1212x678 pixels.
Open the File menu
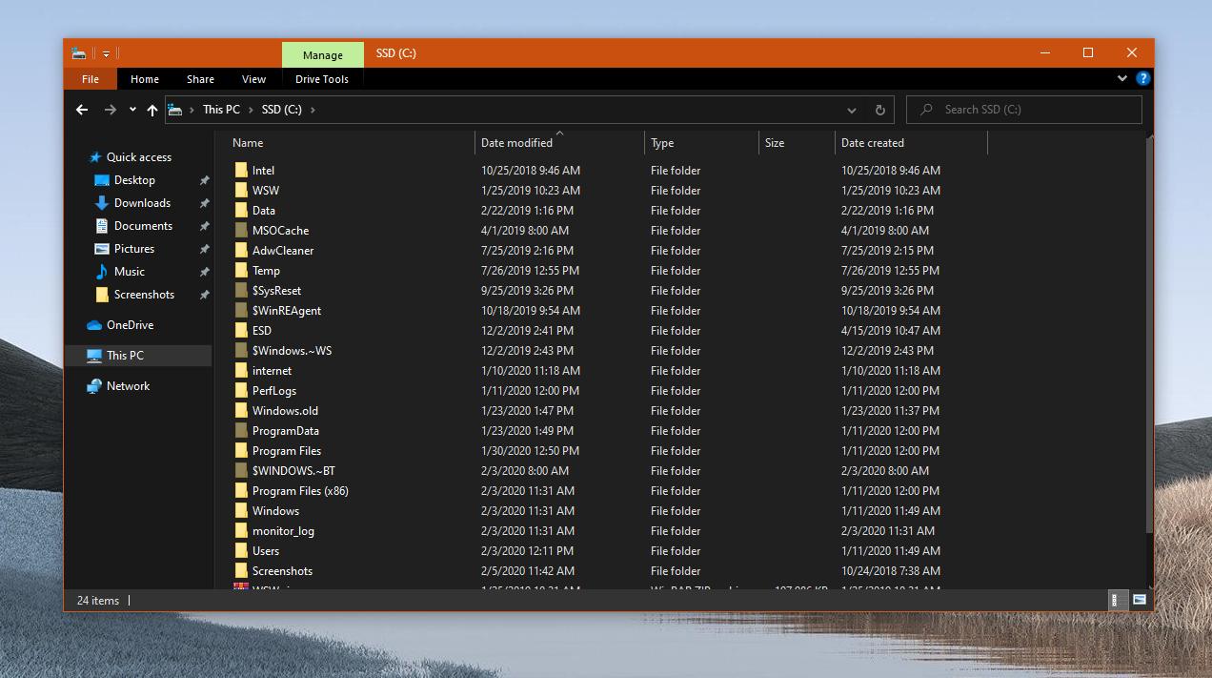[91, 79]
